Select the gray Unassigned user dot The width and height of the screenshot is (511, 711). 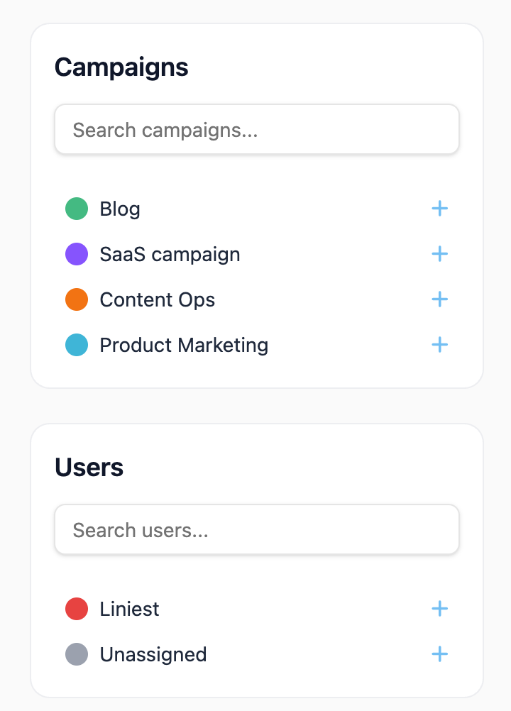77,654
